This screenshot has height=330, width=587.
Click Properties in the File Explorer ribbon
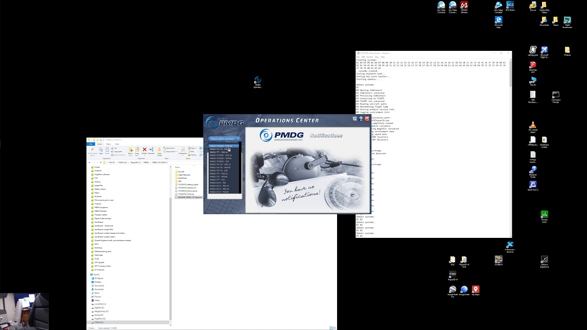[x=183, y=151]
